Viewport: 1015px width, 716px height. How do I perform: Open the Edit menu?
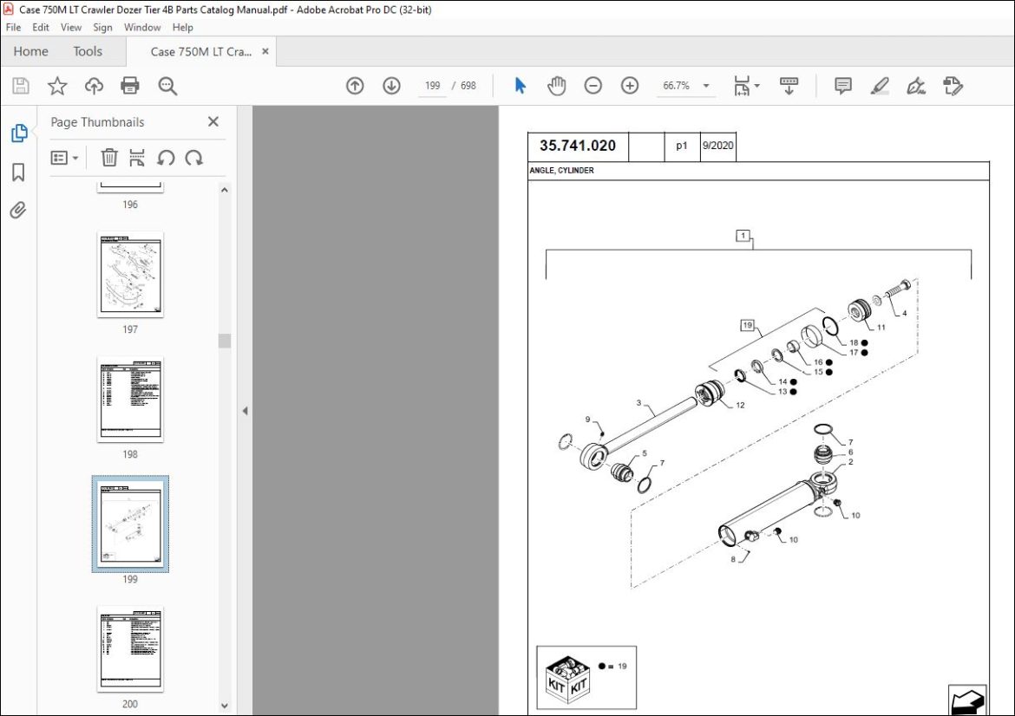click(41, 27)
